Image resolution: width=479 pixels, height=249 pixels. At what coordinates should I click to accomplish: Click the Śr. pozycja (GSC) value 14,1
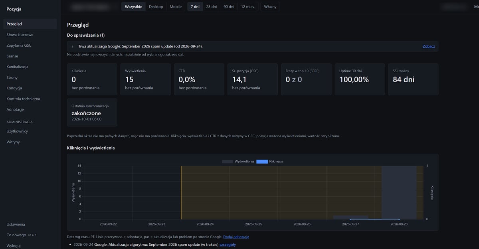[239, 79]
